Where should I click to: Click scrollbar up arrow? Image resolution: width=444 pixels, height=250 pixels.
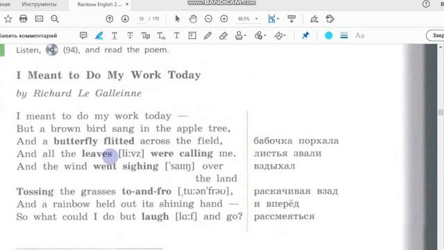click(441, 48)
